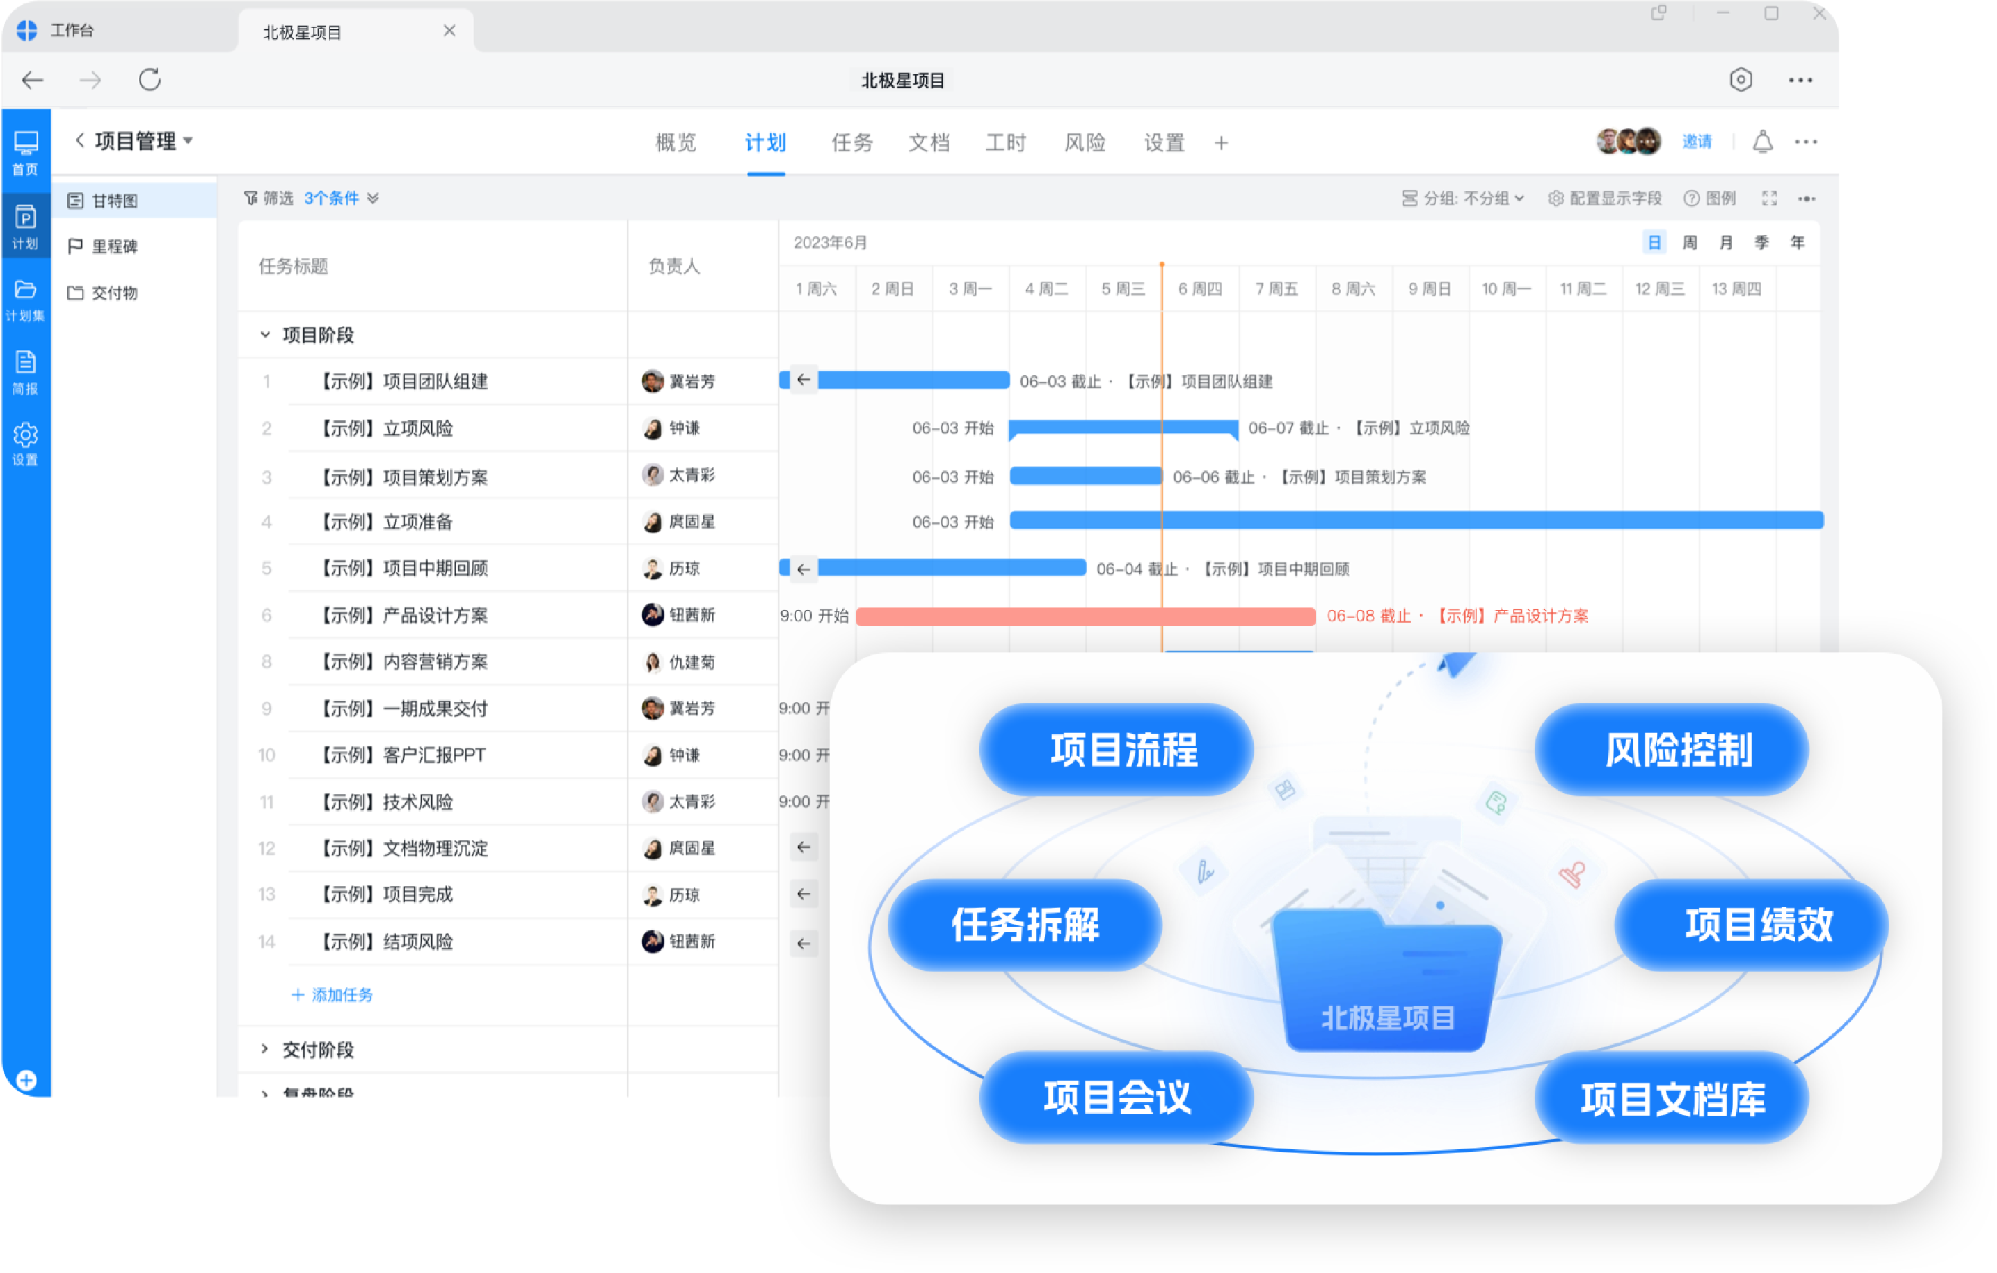Switch timeline scale to 周 view
Image resolution: width=1997 pixels, height=1273 pixels.
pos(1689,242)
